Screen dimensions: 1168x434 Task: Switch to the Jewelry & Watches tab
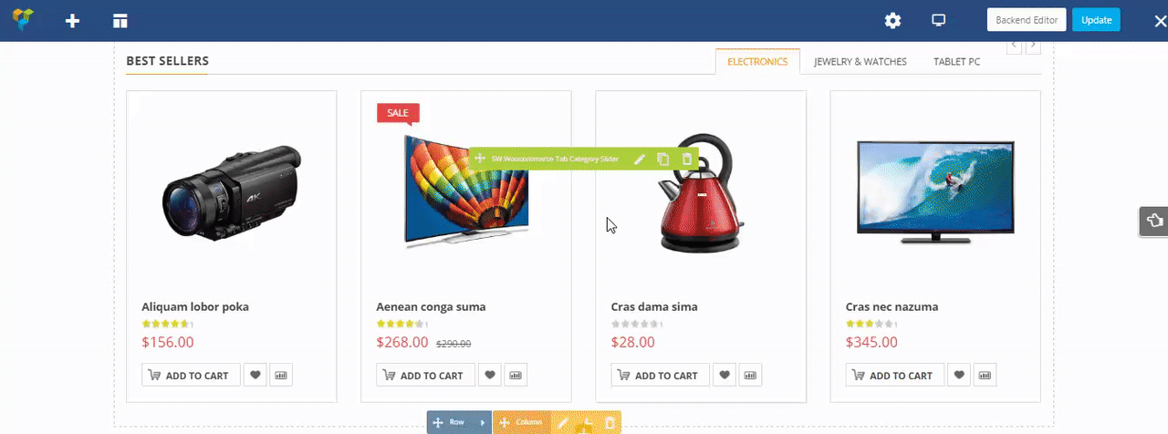coord(860,62)
